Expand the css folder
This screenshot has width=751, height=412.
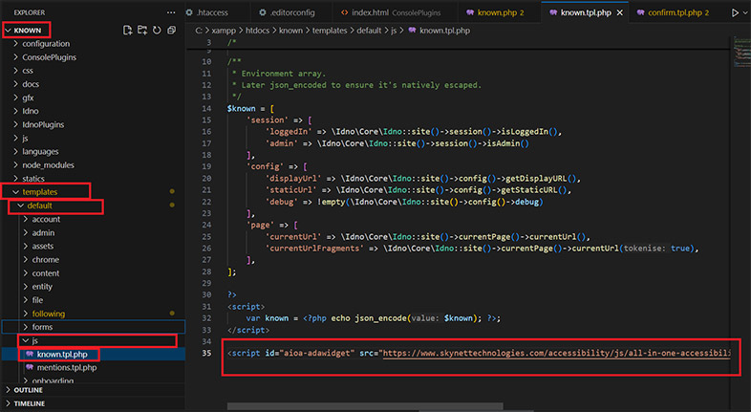(28, 71)
